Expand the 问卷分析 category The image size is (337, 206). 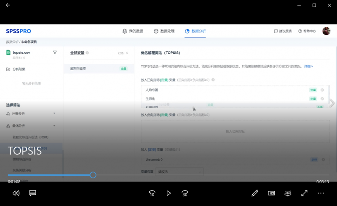point(31,114)
